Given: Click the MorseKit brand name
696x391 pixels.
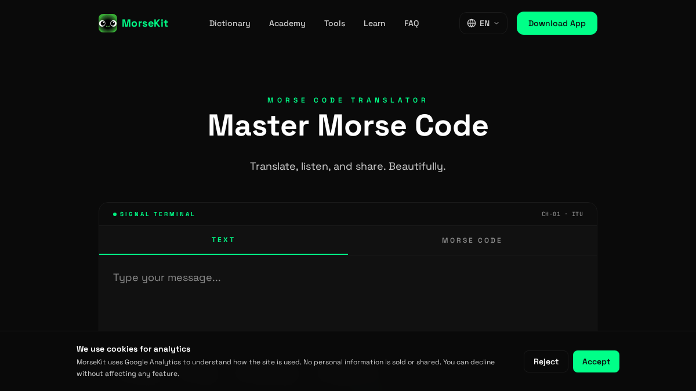Looking at the screenshot, I should coord(145,23).
